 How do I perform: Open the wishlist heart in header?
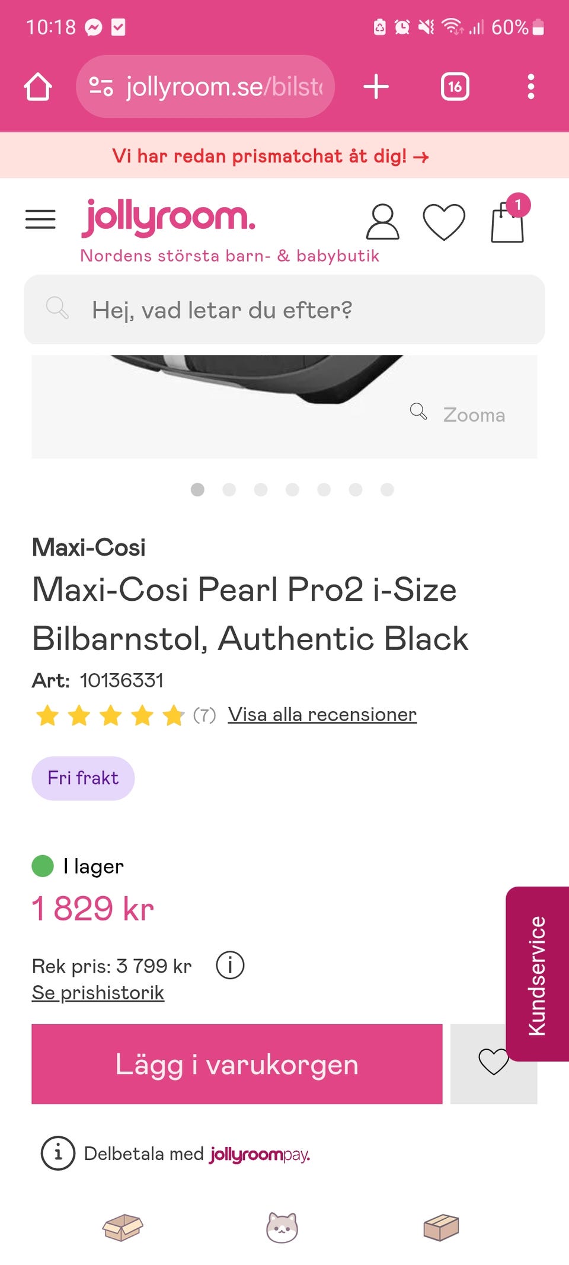tap(443, 222)
